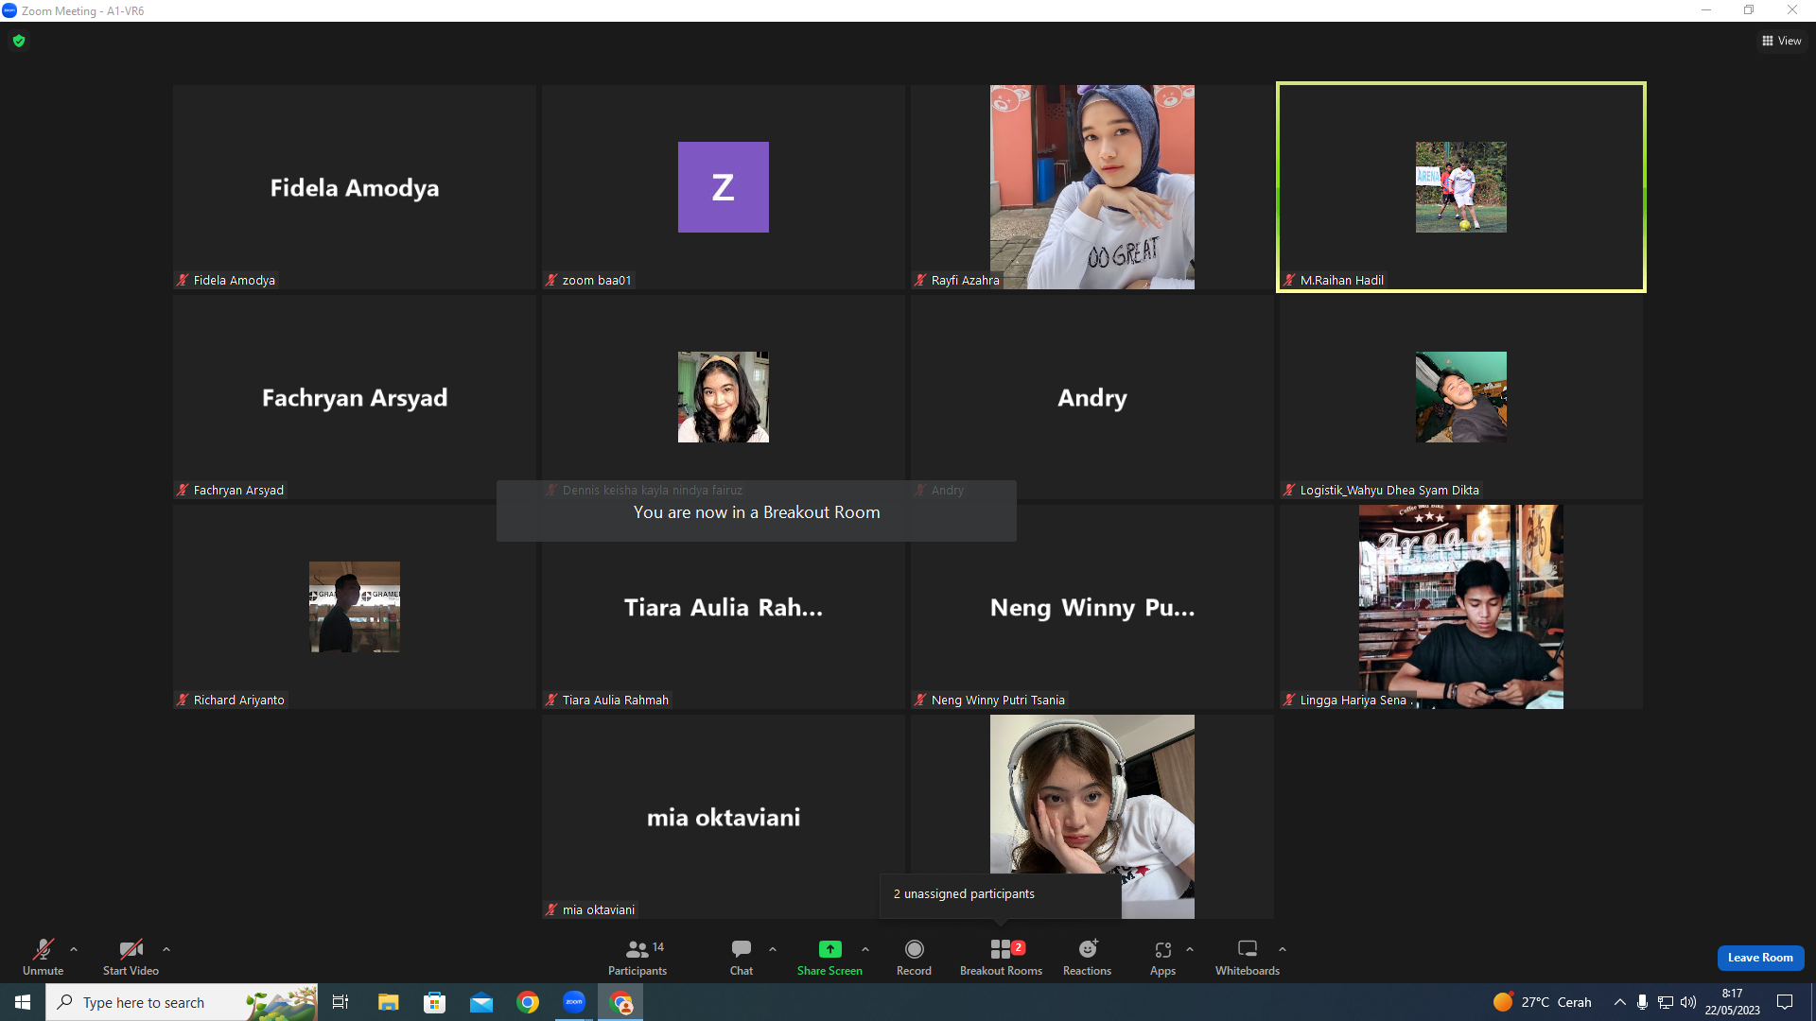The image size is (1816, 1021).
Task: Open the Reactions menu
Action: click(x=1088, y=957)
